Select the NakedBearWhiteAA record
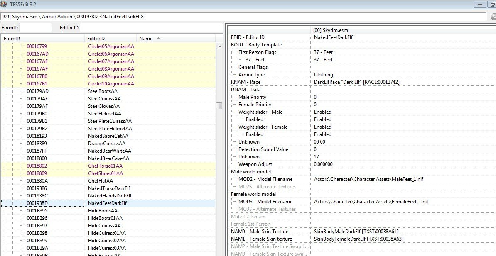 click(108, 151)
